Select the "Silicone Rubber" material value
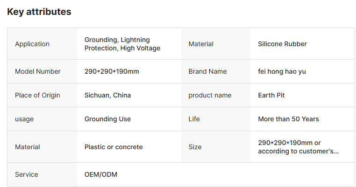 coord(282,44)
